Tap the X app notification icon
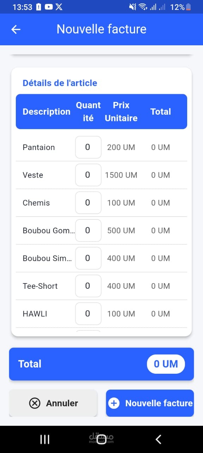 point(59,7)
